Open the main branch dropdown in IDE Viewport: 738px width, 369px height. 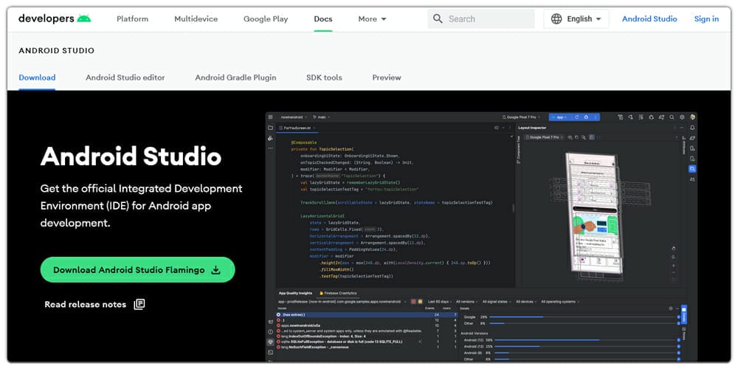pos(322,117)
